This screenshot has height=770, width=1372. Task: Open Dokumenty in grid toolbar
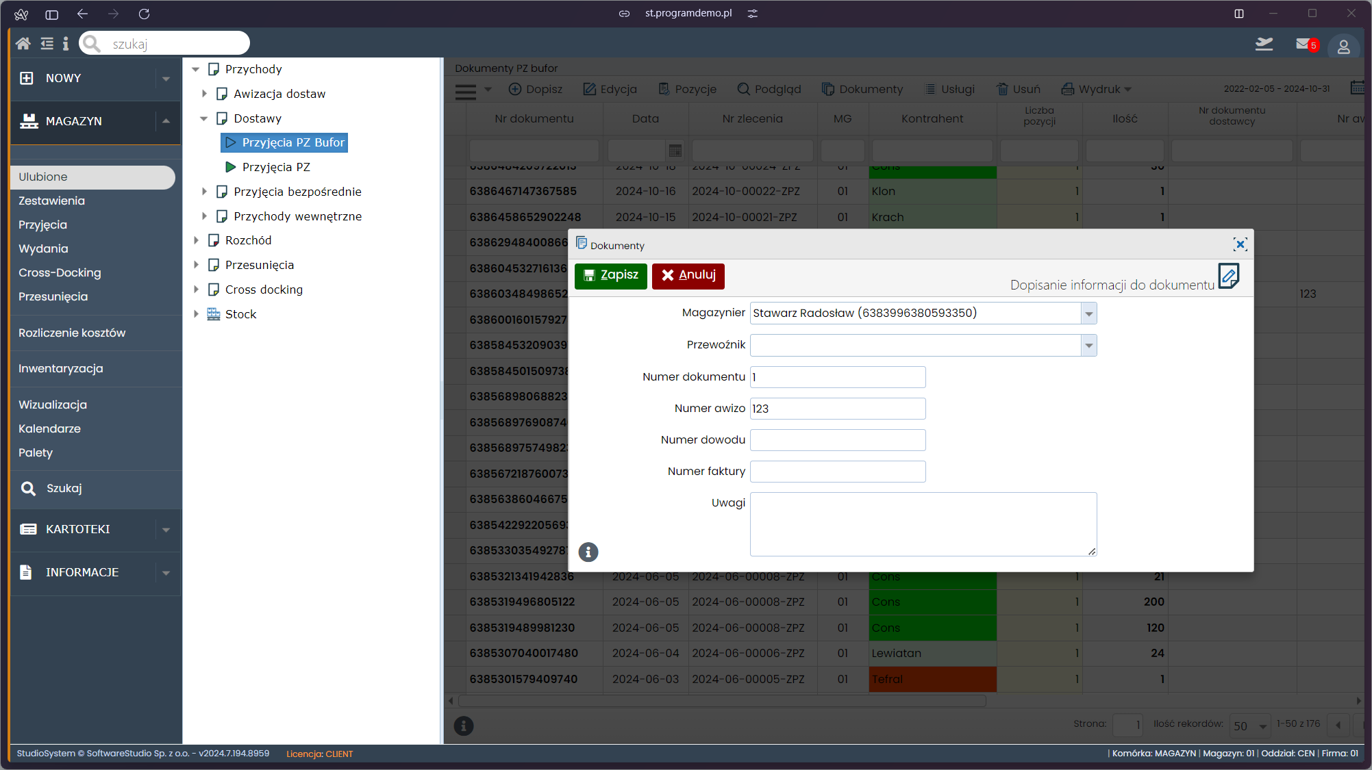point(862,89)
